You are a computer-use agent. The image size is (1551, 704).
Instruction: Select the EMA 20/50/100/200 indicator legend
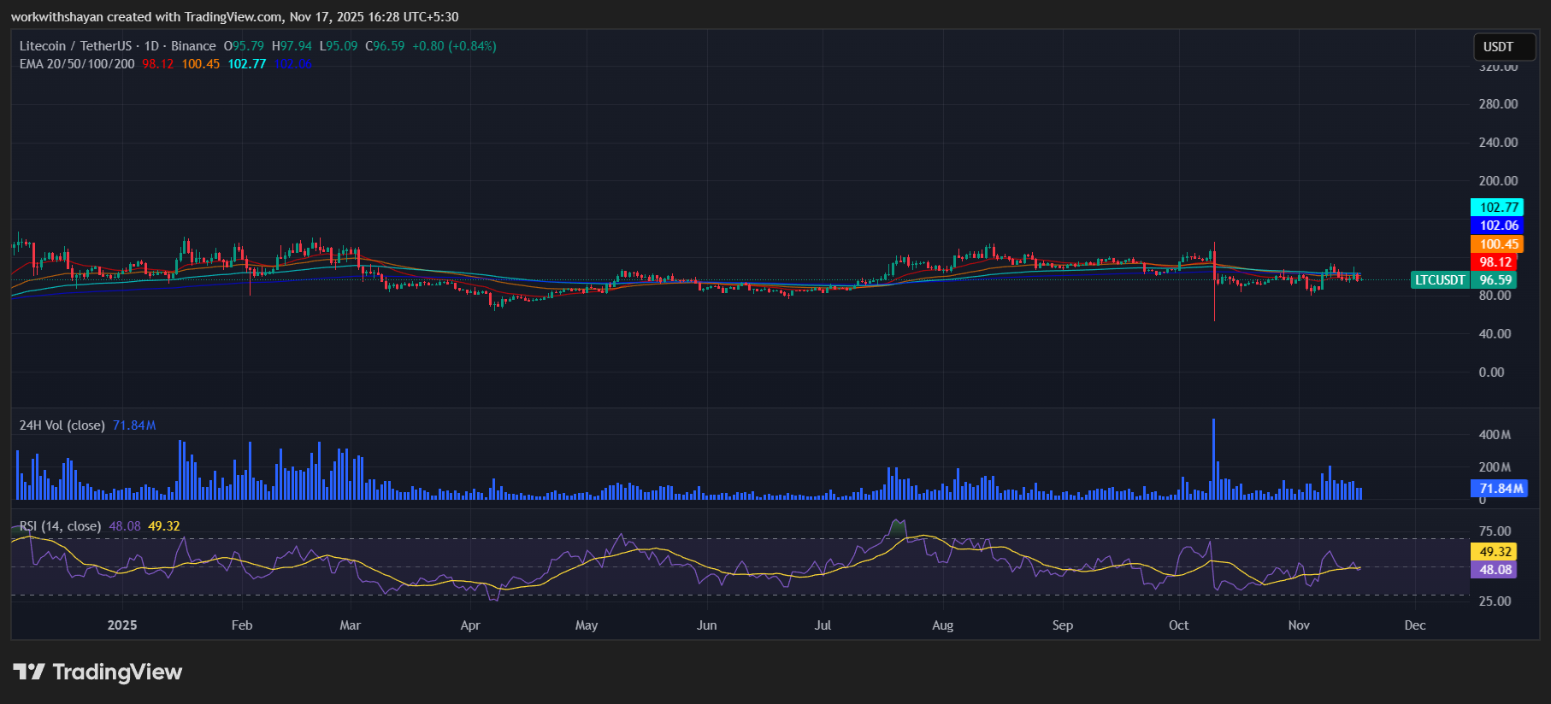coord(77,64)
